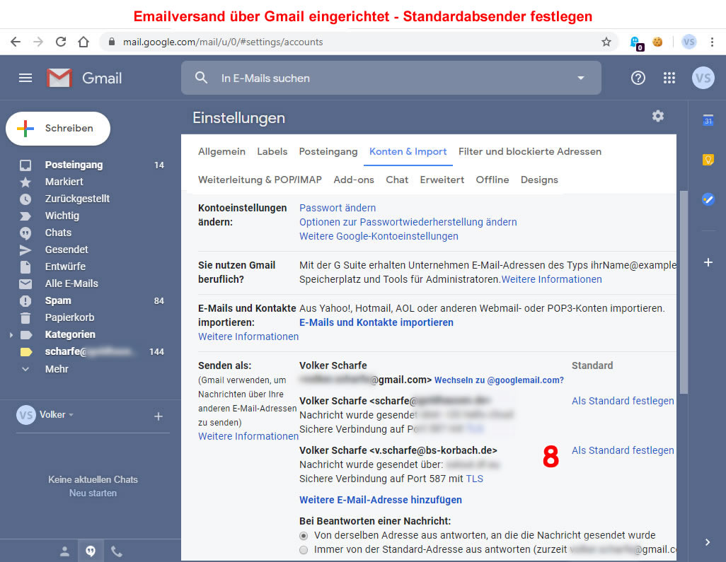Open the ghost extension icon with the 0 badge
This screenshot has width=726, height=562.
(x=636, y=43)
